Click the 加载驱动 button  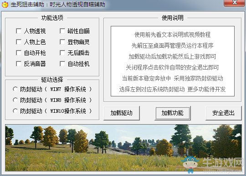122,113
